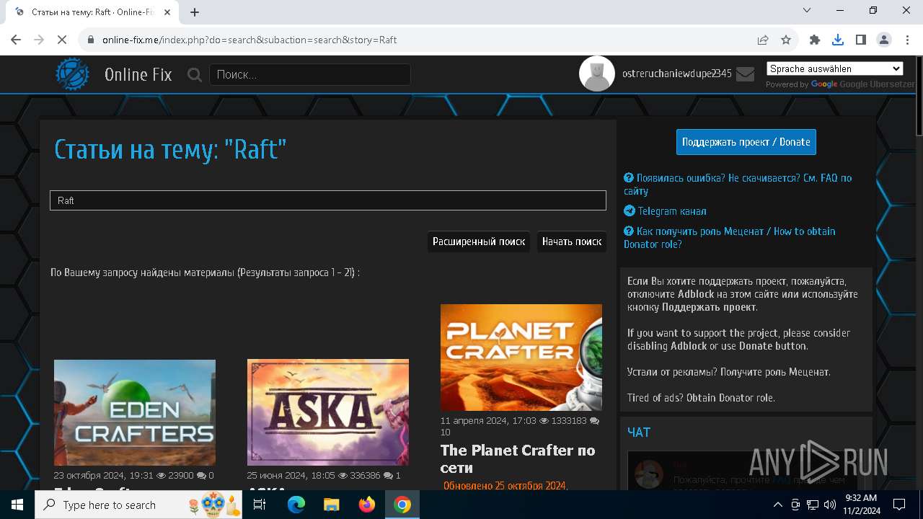The height and width of the screenshot is (519, 923).
Task: Click the ЧАТ section heading
Action: pyautogui.click(x=639, y=432)
